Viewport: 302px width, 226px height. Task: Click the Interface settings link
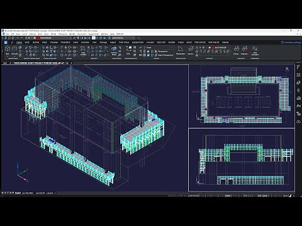click(291, 43)
